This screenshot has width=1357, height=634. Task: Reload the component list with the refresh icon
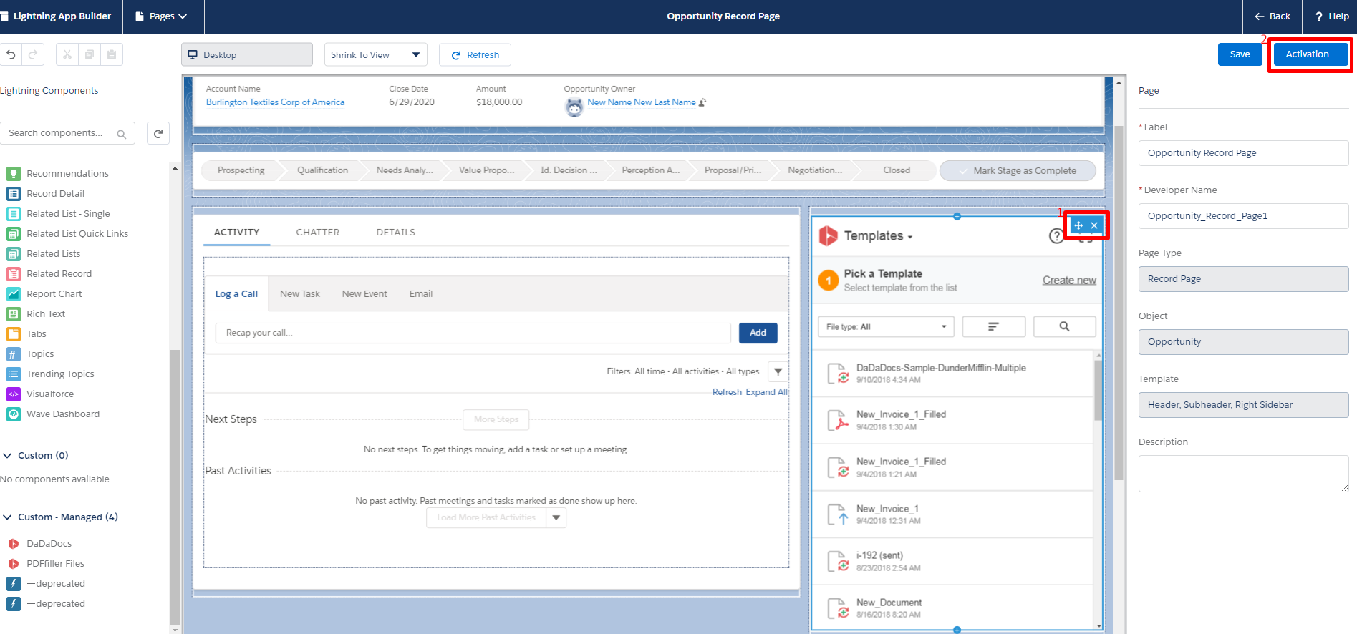tap(158, 133)
